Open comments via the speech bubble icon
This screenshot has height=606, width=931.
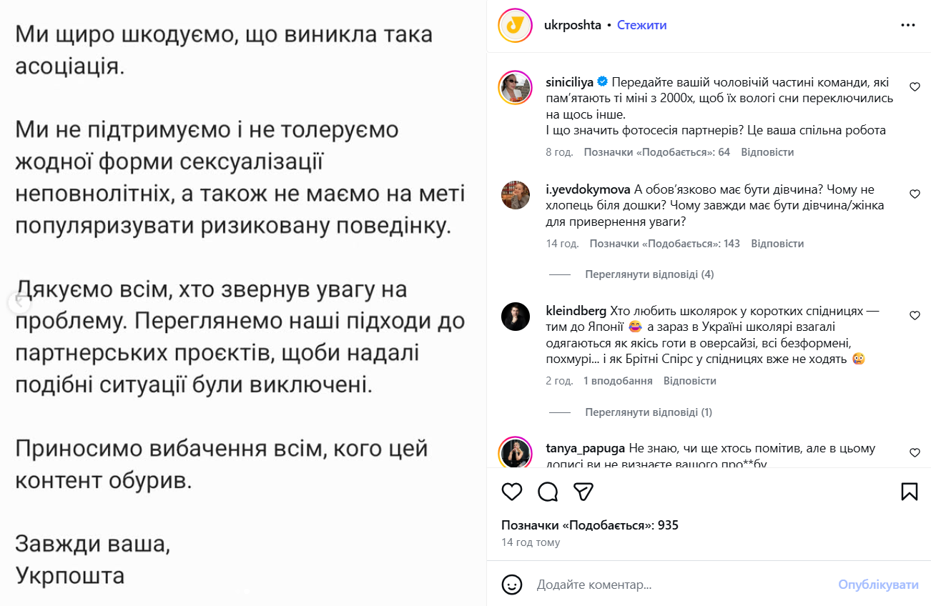point(548,492)
